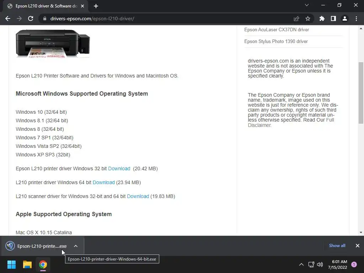Expand the download item options chevron
The height and width of the screenshot is (273, 364).
[x=76, y=246]
